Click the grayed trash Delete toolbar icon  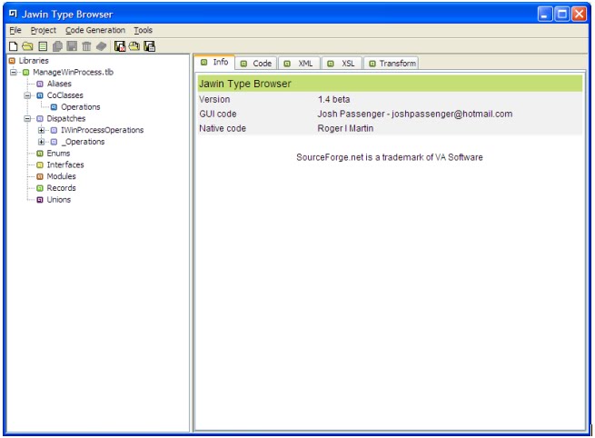tap(86, 46)
